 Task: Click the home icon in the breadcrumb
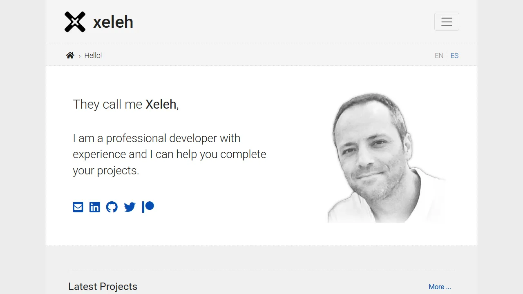pyautogui.click(x=70, y=55)
